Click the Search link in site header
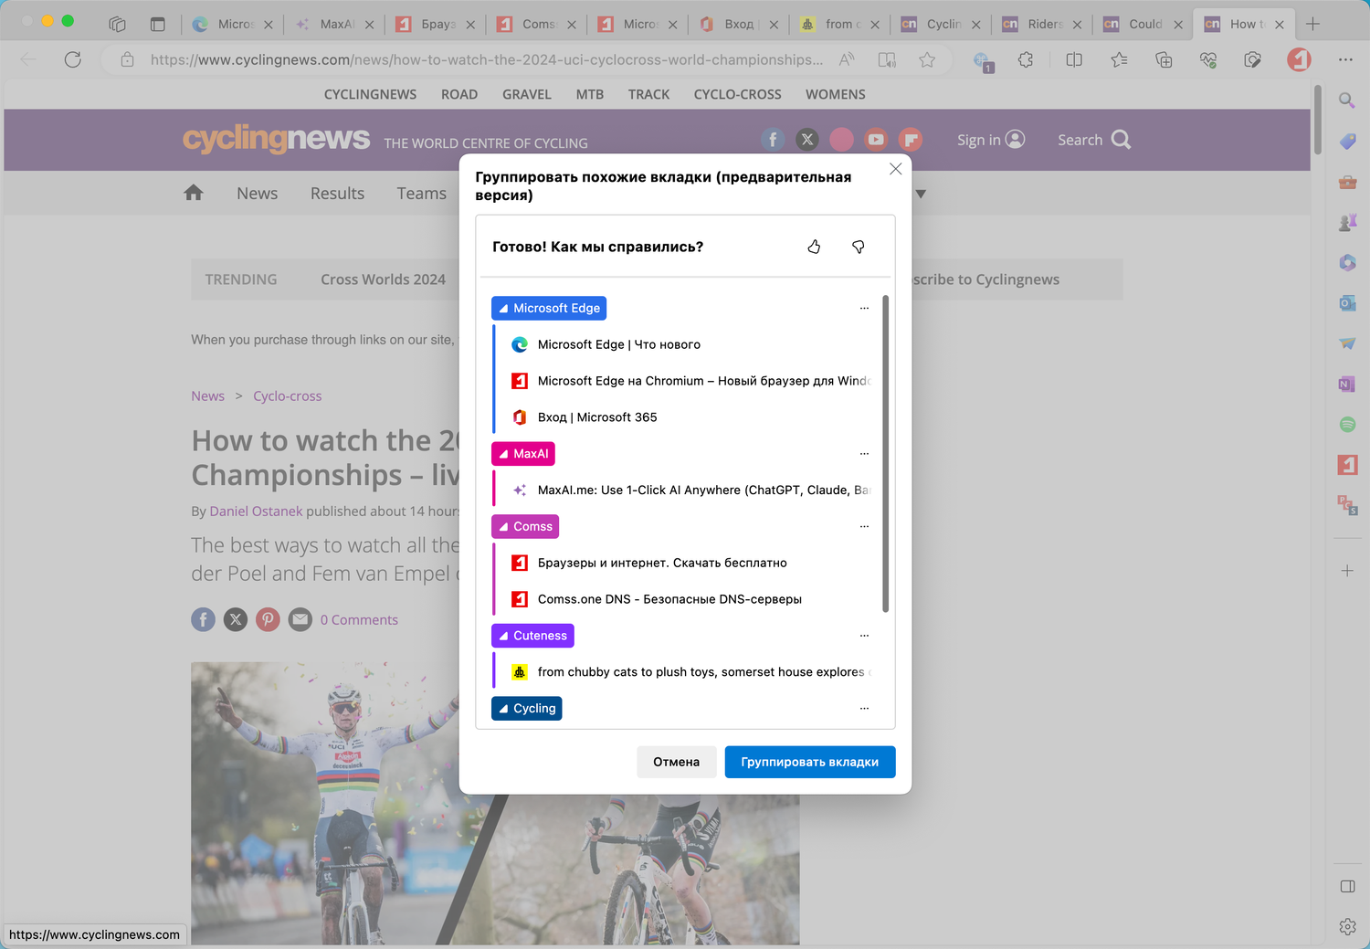The image size is (1370, 949). [x=1094, y=140]
